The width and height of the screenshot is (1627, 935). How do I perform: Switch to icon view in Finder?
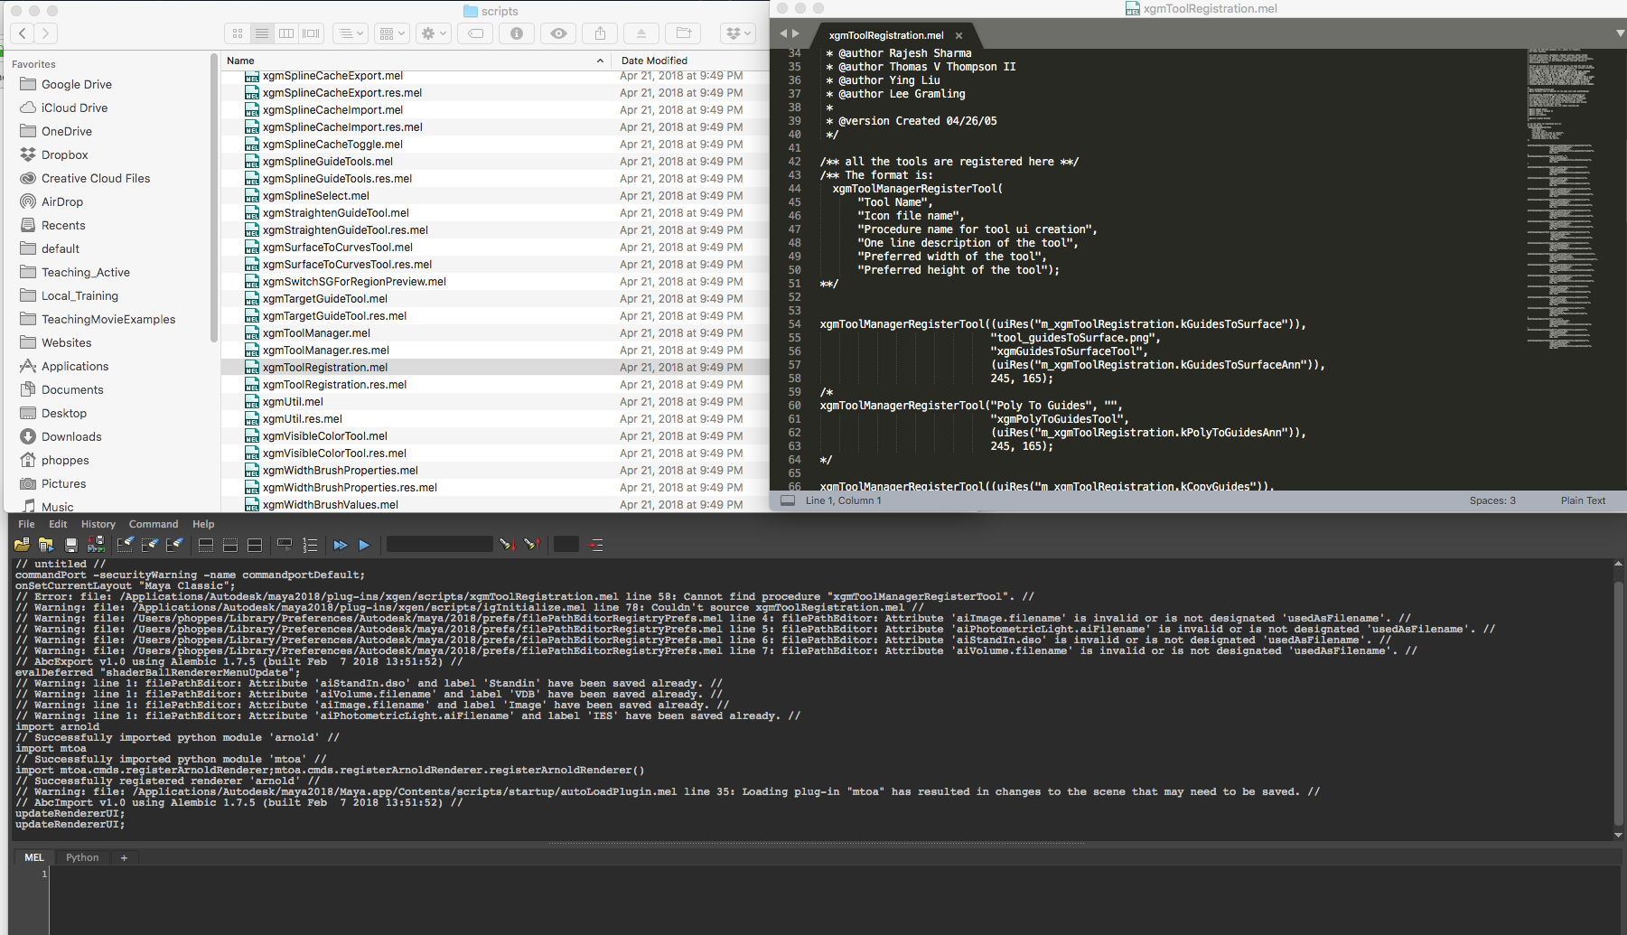pyautogui.click(x=237, y=33)
